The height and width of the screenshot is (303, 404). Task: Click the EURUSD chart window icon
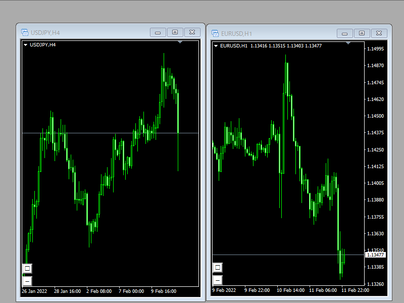215,33
